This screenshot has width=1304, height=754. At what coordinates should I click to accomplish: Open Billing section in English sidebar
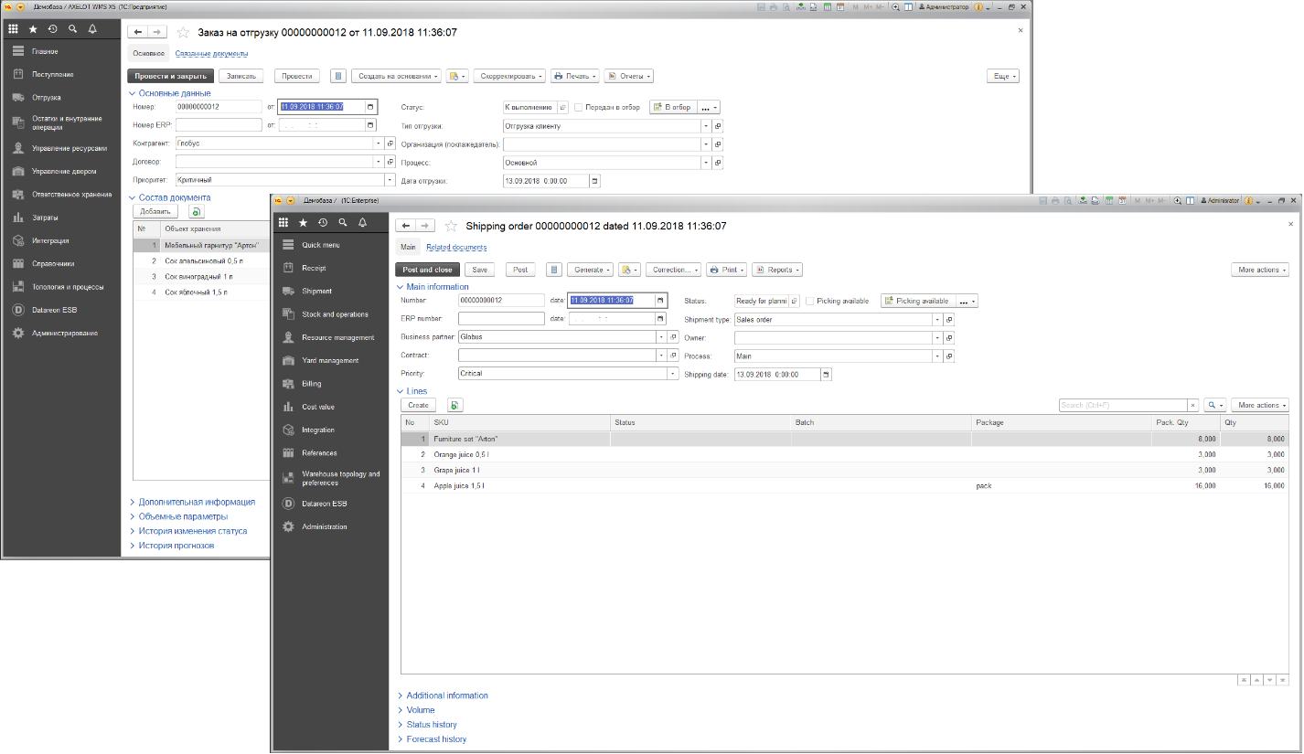pos(311,384)
